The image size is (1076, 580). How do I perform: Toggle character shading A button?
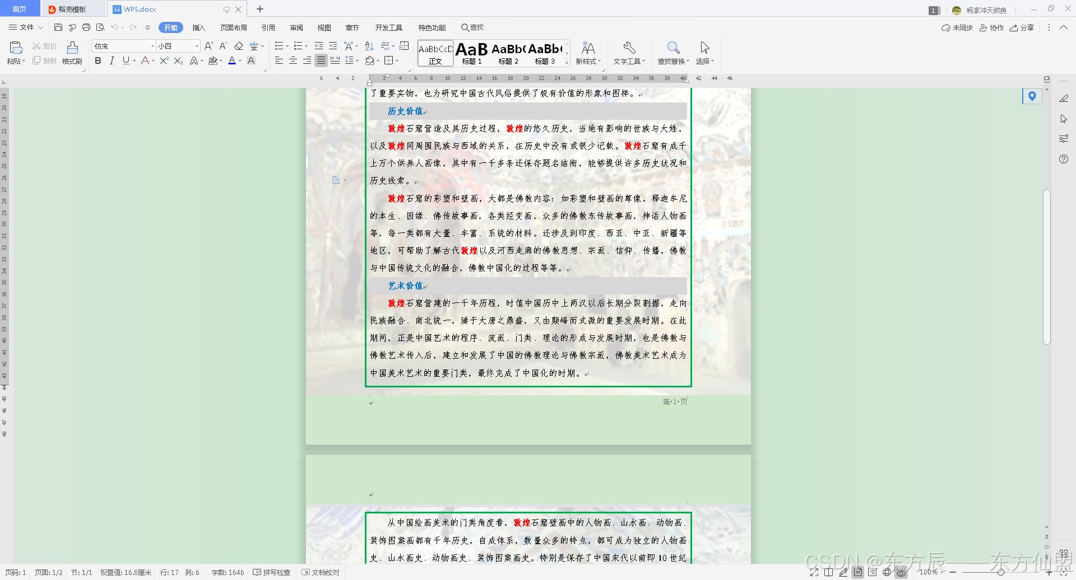(x=251, y=60)
